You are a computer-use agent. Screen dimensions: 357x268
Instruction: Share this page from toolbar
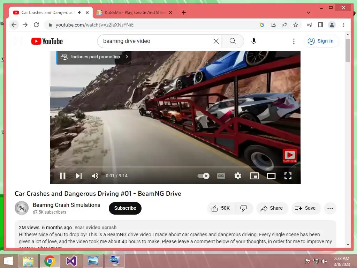[284, 25]
